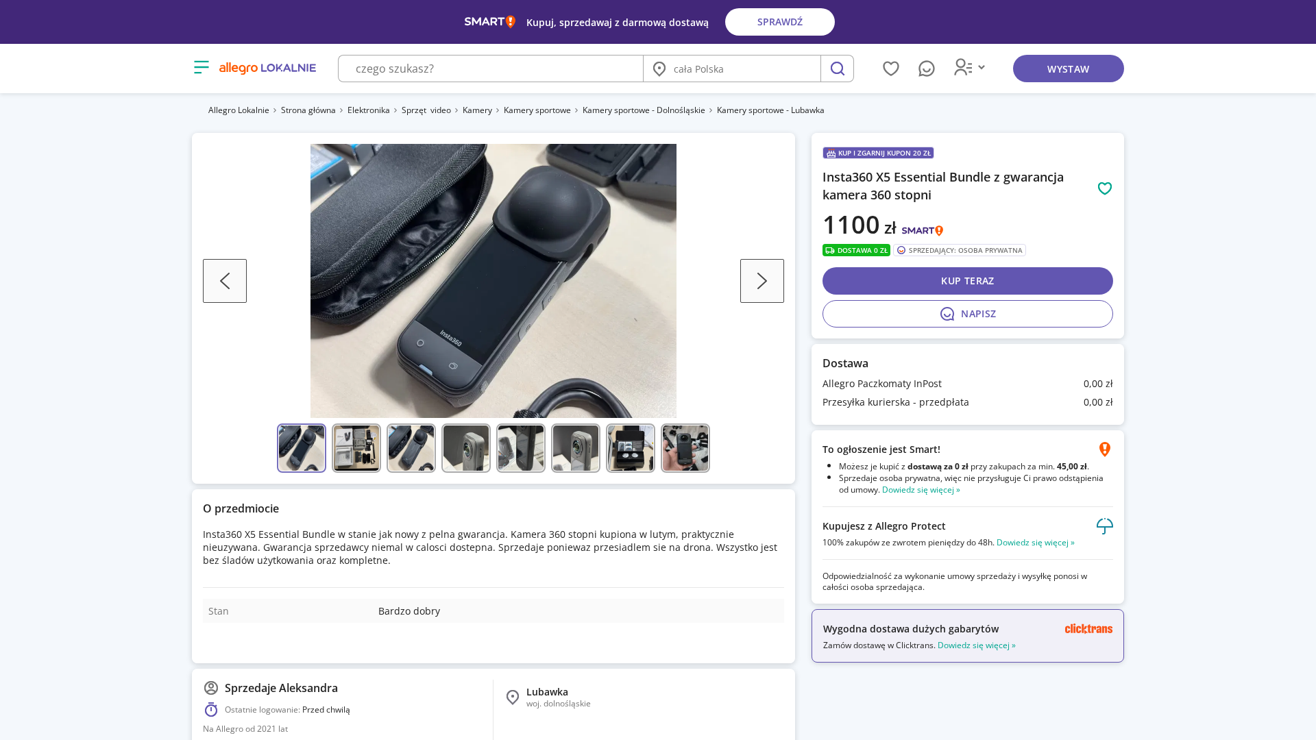
Task: Open Sprzęt video breadcrumb
Action: coord(426,110)
